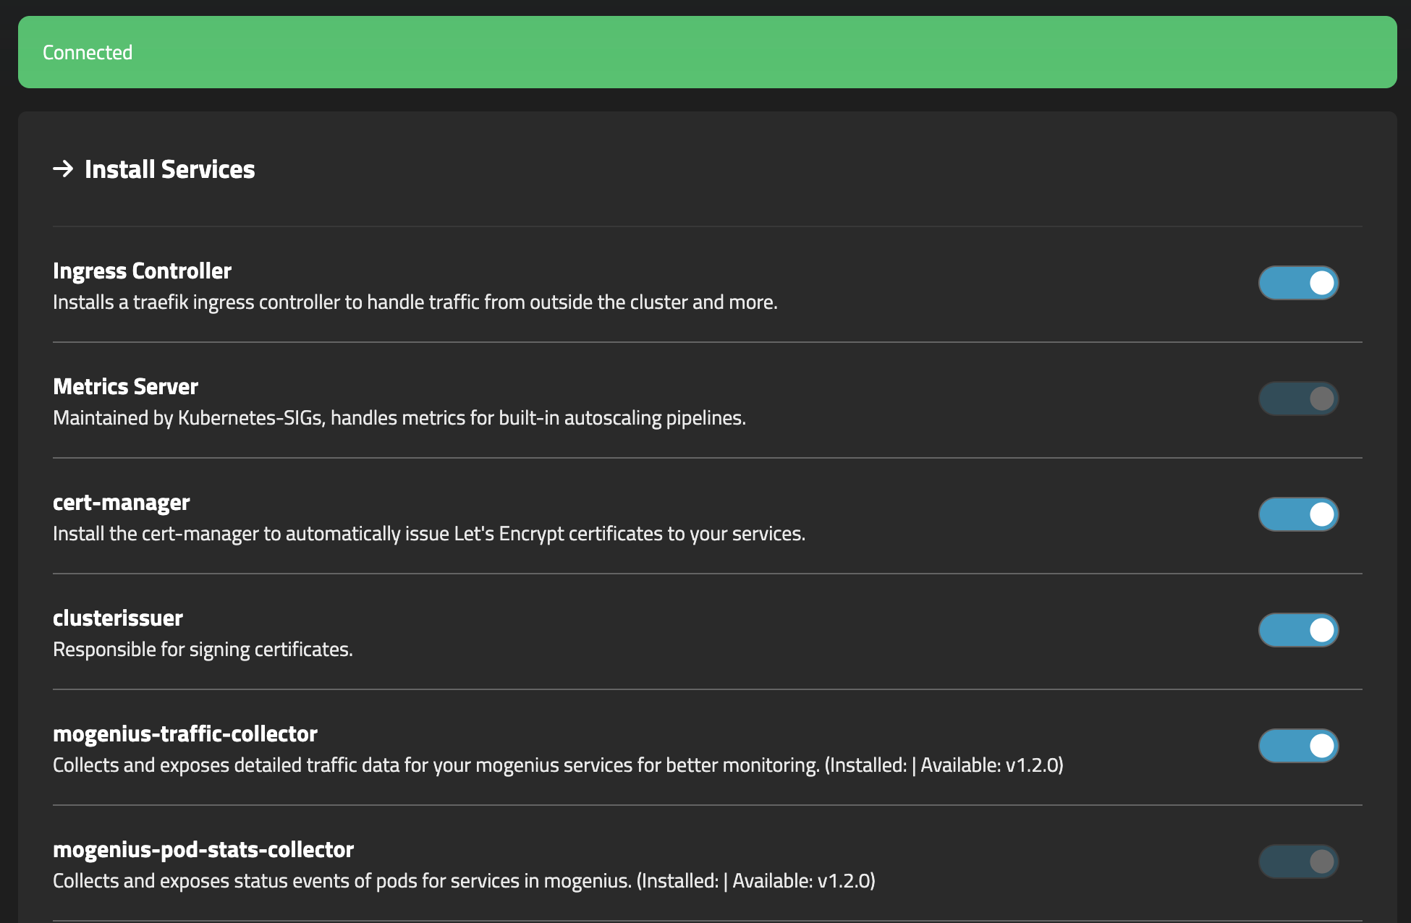Click the Let's Encrypt certificates description

click(428, 534)
